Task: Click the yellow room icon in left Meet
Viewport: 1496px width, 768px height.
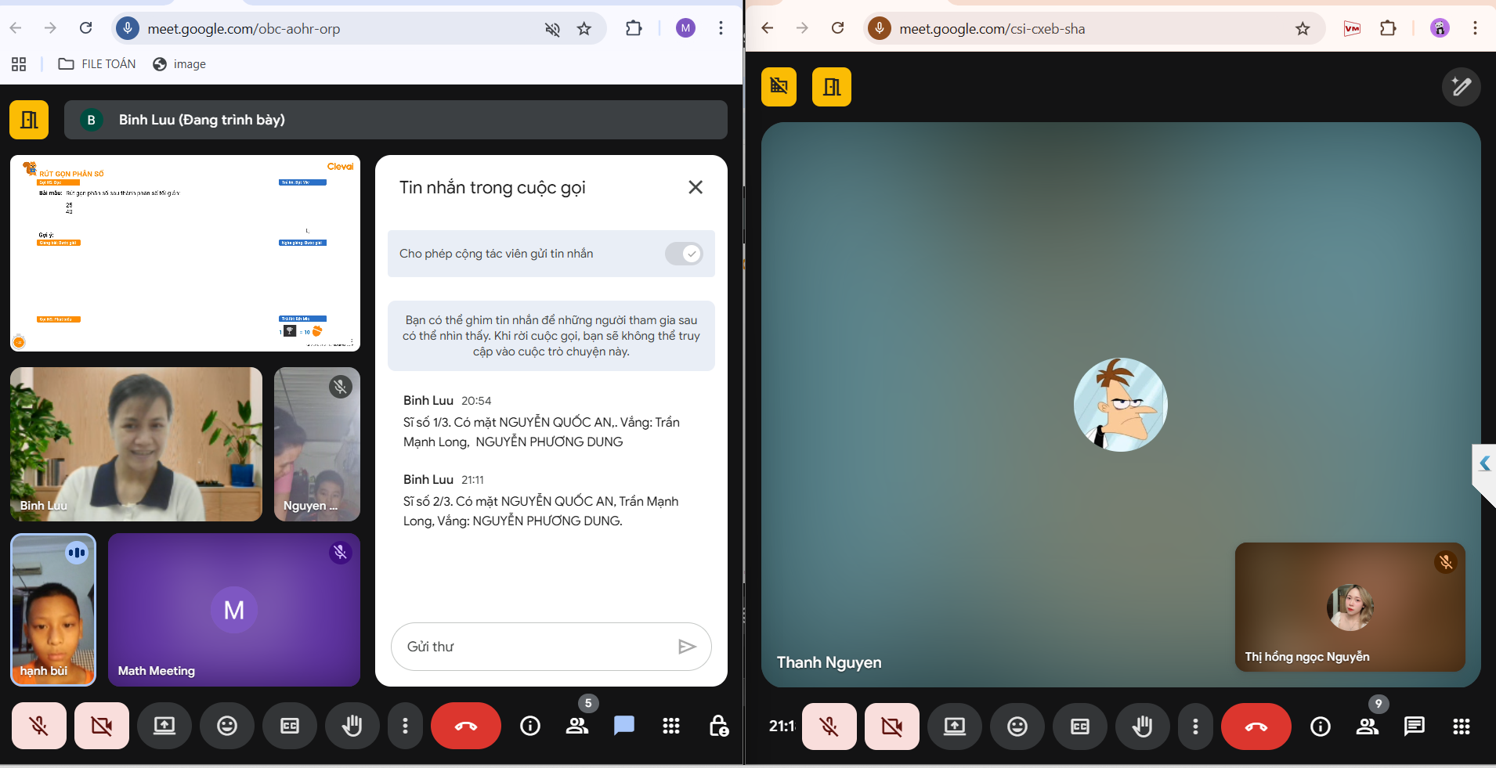Action: point(29,120)
